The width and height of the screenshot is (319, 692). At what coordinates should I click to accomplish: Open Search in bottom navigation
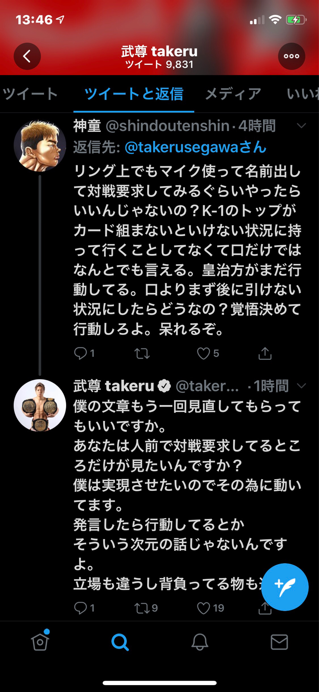[120, 642]
